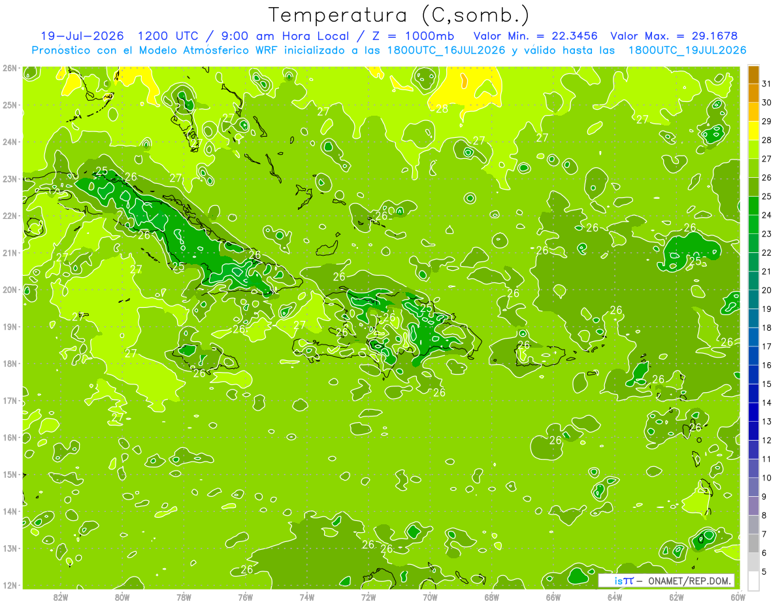Click longitude label '72W'
784x606 pixels.
click(x=368, y=596)
